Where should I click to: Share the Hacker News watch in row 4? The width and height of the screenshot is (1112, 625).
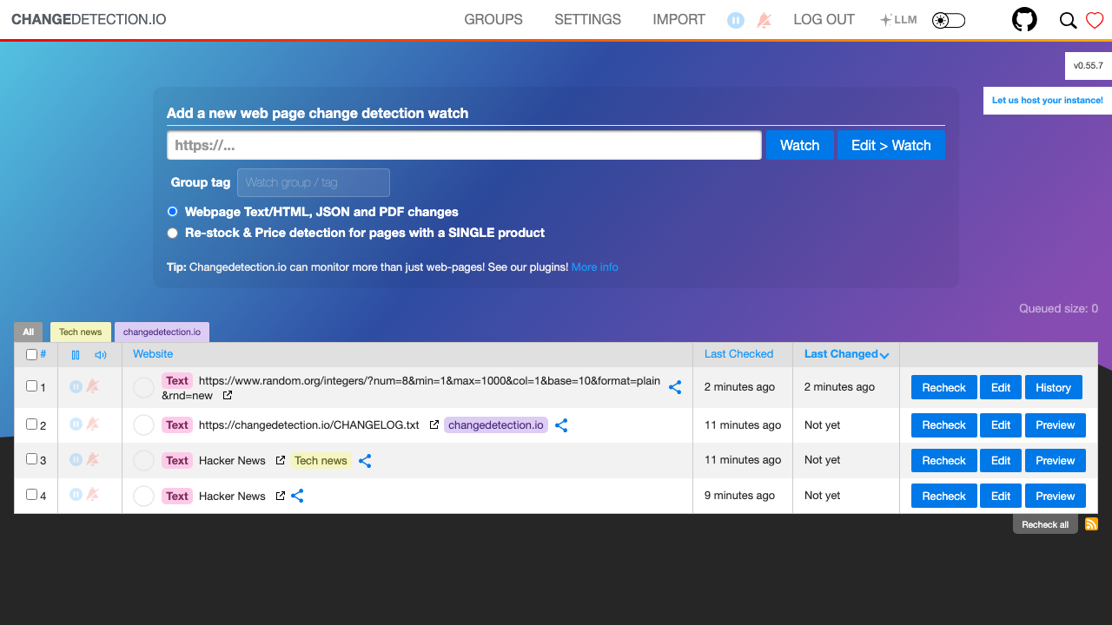pos(297,496)
